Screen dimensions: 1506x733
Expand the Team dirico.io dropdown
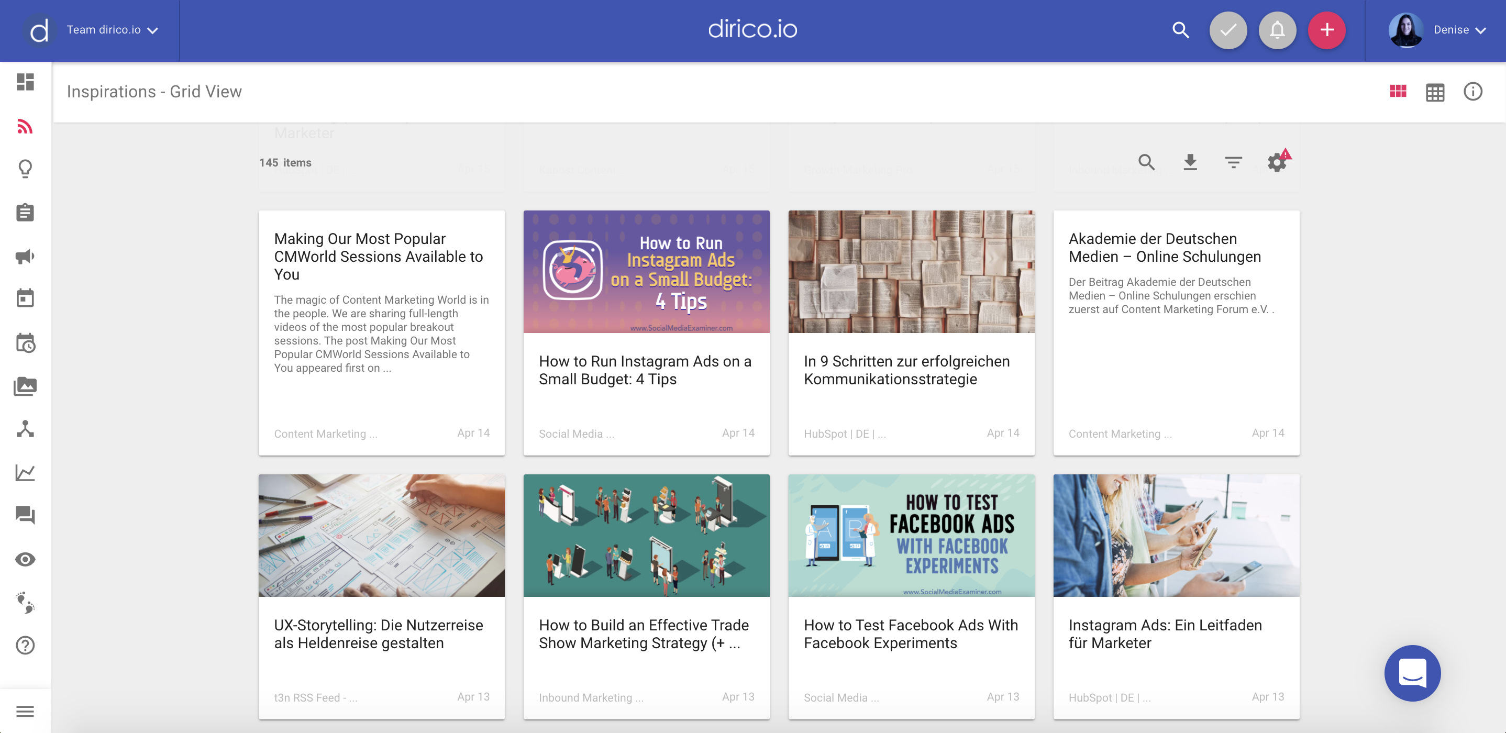point(112,30)
